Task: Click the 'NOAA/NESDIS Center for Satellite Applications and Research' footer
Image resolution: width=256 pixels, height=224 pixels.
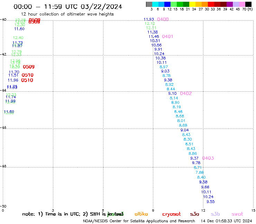Action: point(139,221)
